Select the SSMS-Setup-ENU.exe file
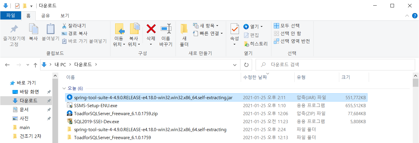 (x=217, y=105)
